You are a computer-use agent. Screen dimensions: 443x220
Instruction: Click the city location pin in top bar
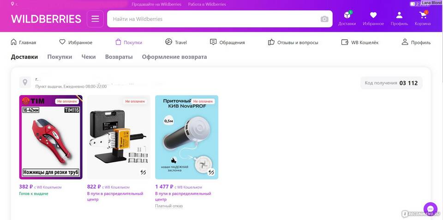(13, 4)
